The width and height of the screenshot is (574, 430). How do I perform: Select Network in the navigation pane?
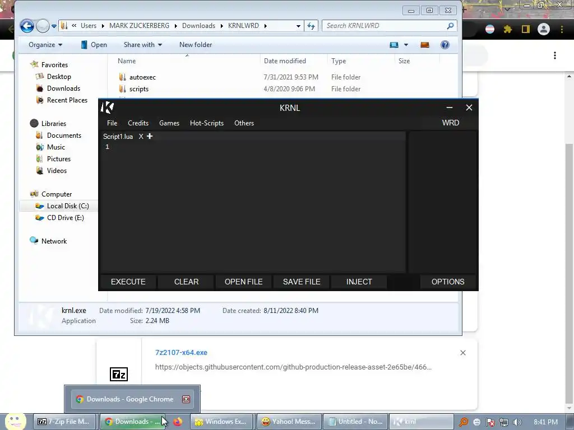54,241
